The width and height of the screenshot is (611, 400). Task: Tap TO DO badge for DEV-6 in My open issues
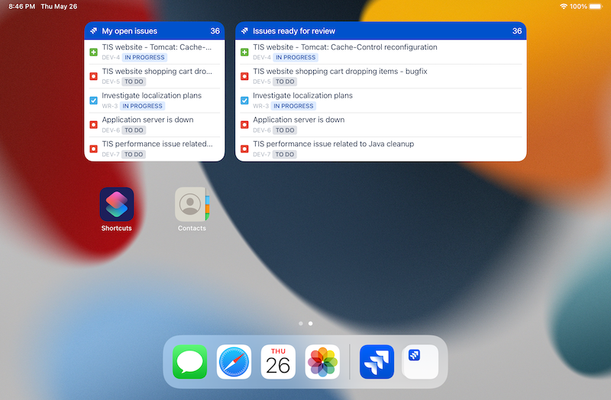(x=134, y=130)
